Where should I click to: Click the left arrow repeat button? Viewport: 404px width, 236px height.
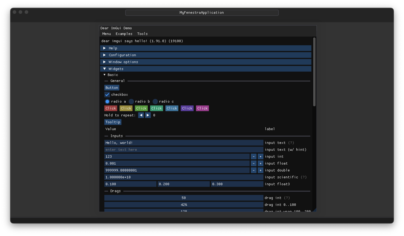click(141, 115)
